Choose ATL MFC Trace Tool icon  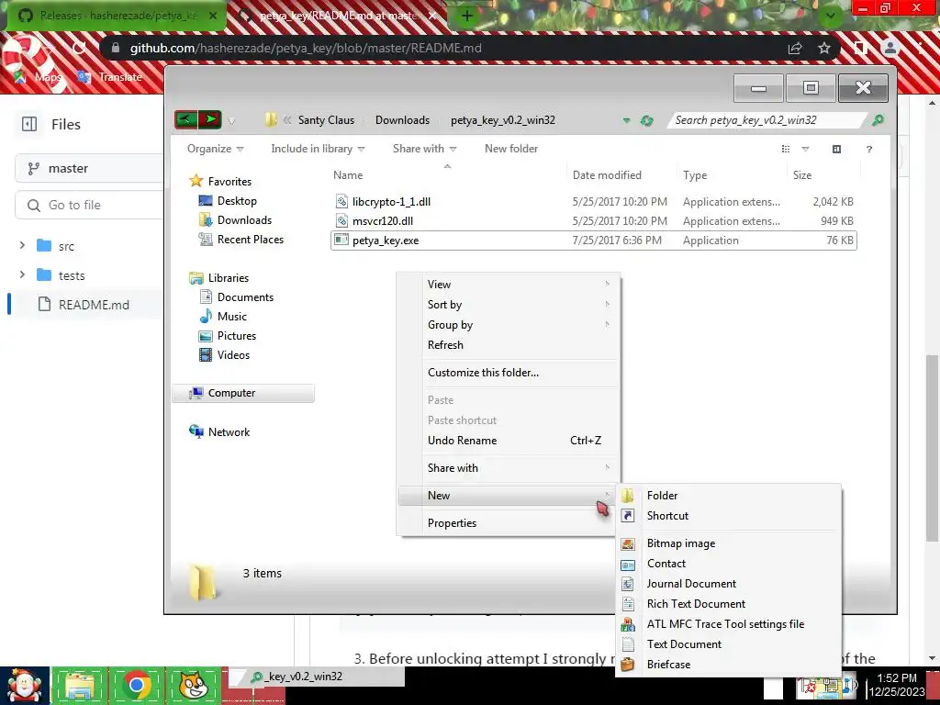628,624
